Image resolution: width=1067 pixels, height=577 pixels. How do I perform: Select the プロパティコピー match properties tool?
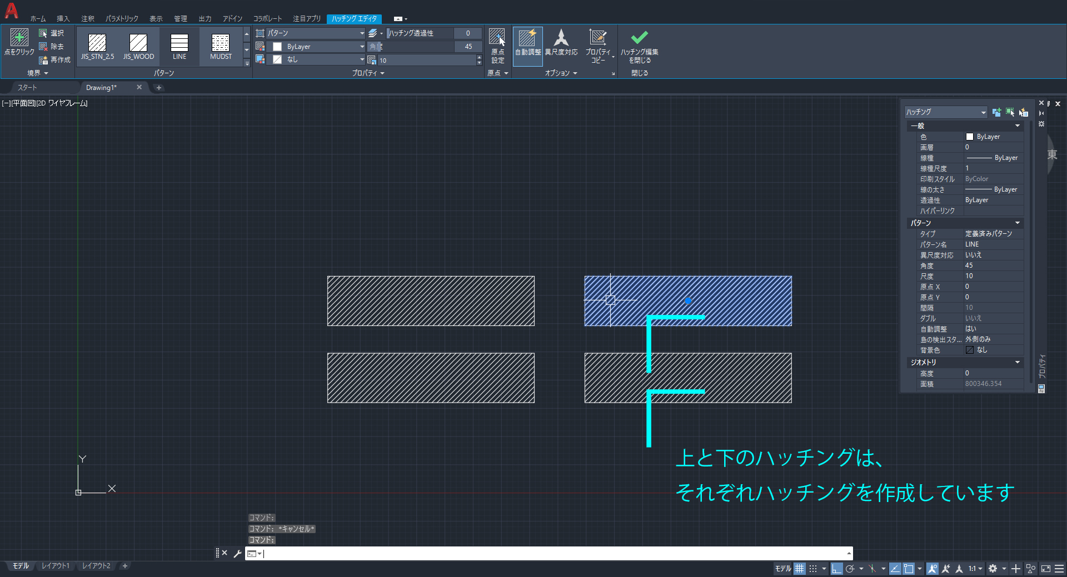pos(597,46)
